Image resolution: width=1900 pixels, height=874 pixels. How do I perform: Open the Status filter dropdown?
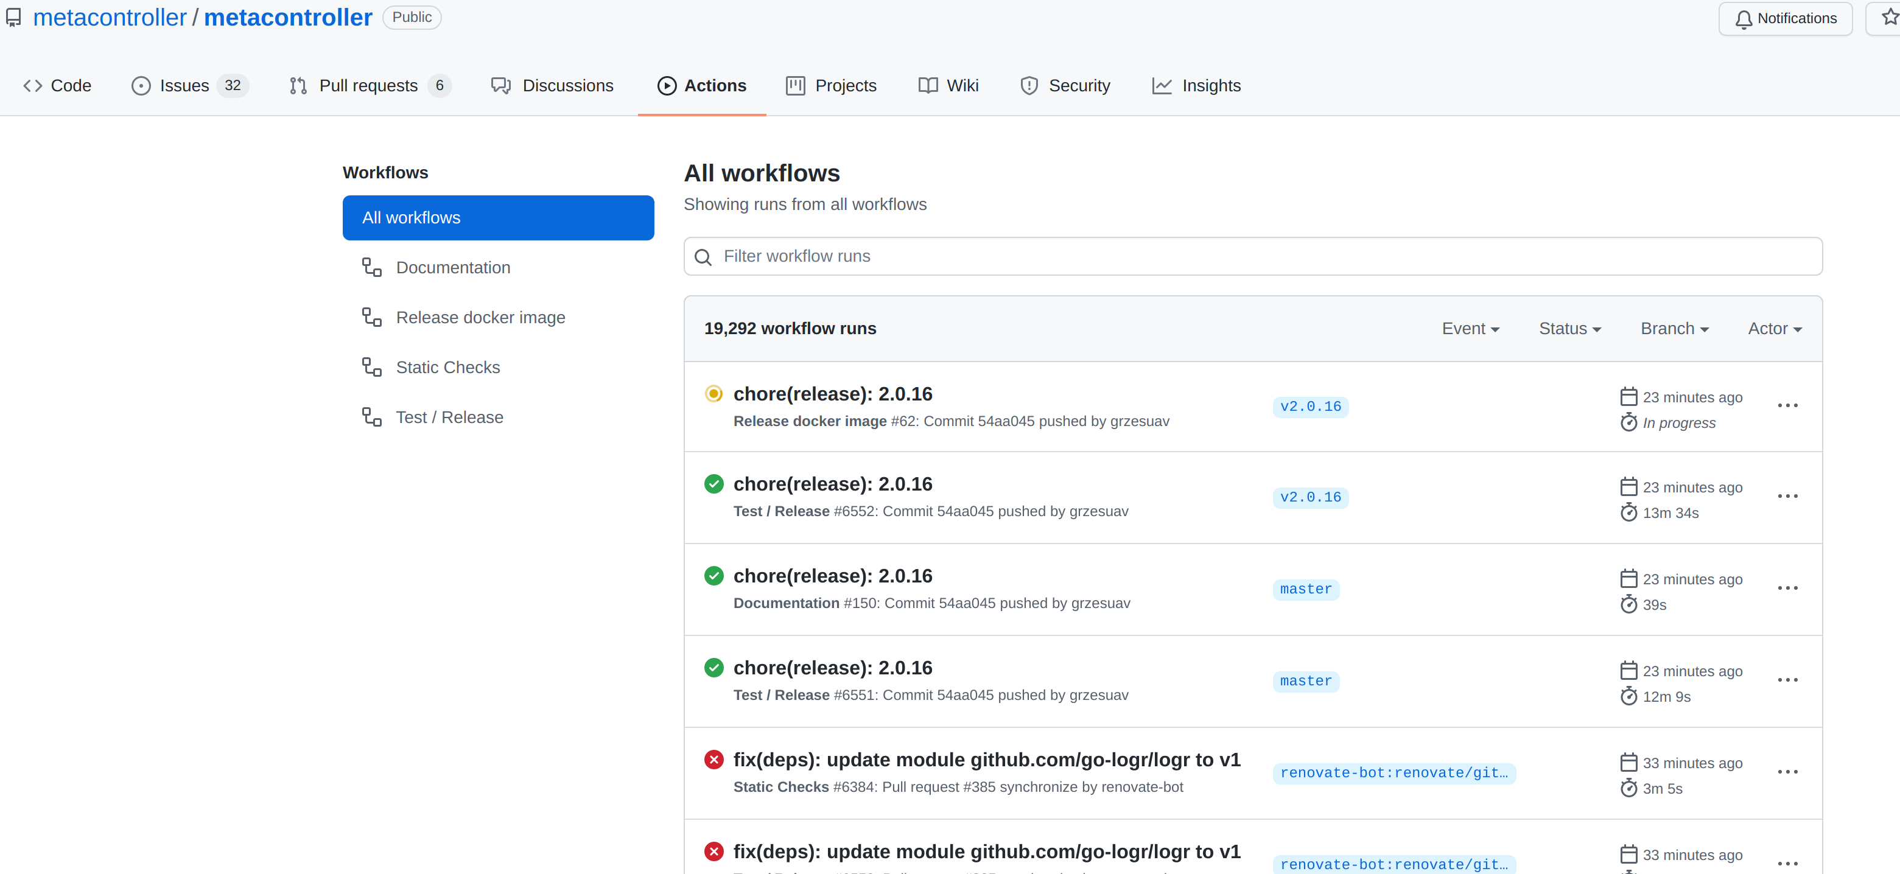click(1569, 328)
